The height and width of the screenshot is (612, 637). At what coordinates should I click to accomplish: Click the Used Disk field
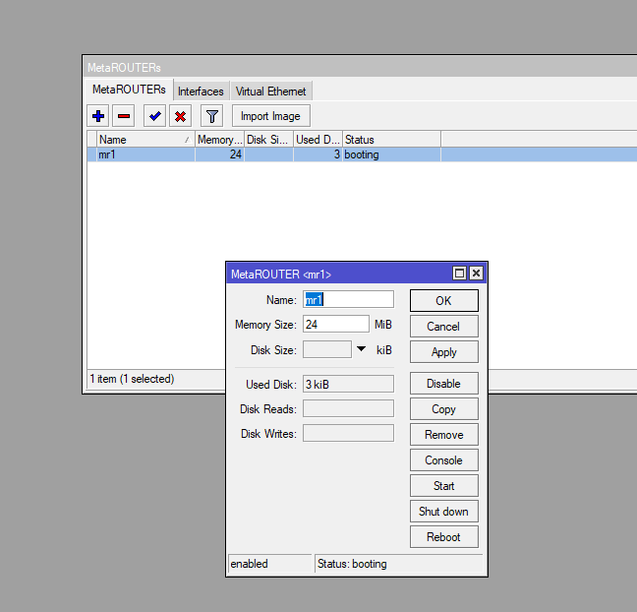point(348,384)
